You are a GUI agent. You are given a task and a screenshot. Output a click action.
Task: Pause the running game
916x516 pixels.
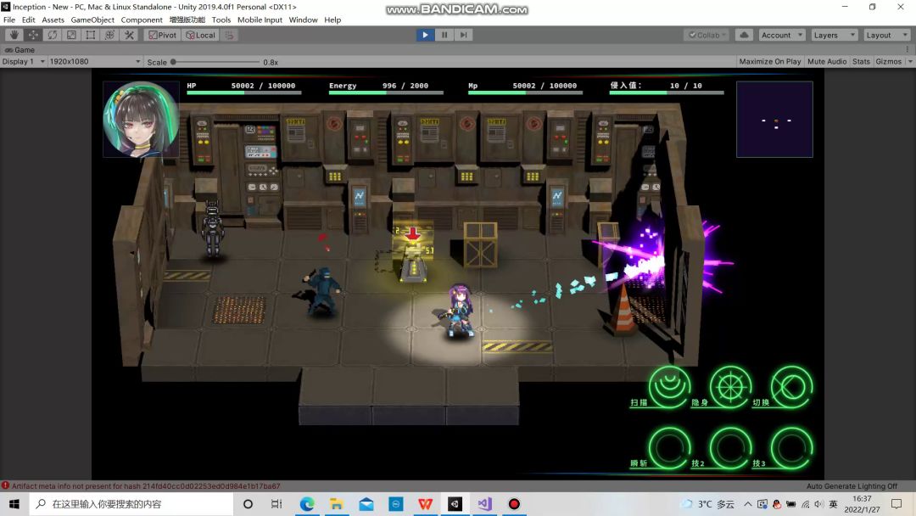click(444, 35)
